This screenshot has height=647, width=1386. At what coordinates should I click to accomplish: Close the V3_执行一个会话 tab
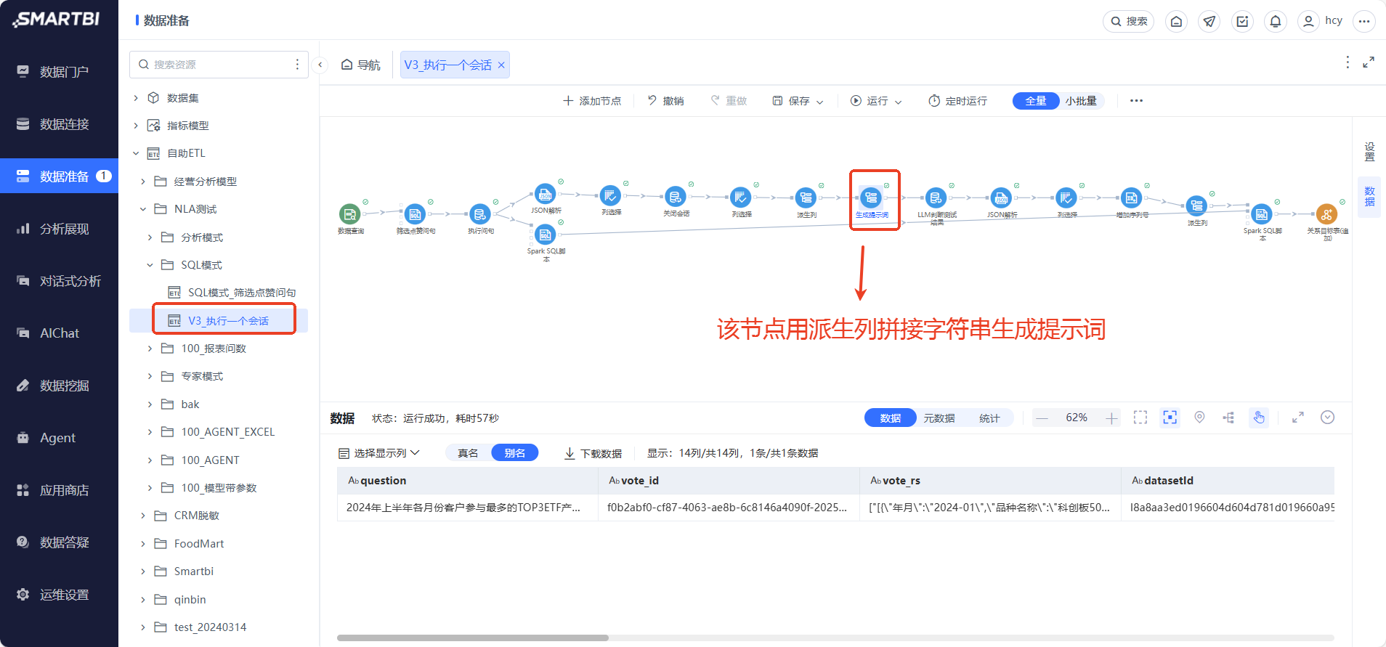click(x=501, y=65)
